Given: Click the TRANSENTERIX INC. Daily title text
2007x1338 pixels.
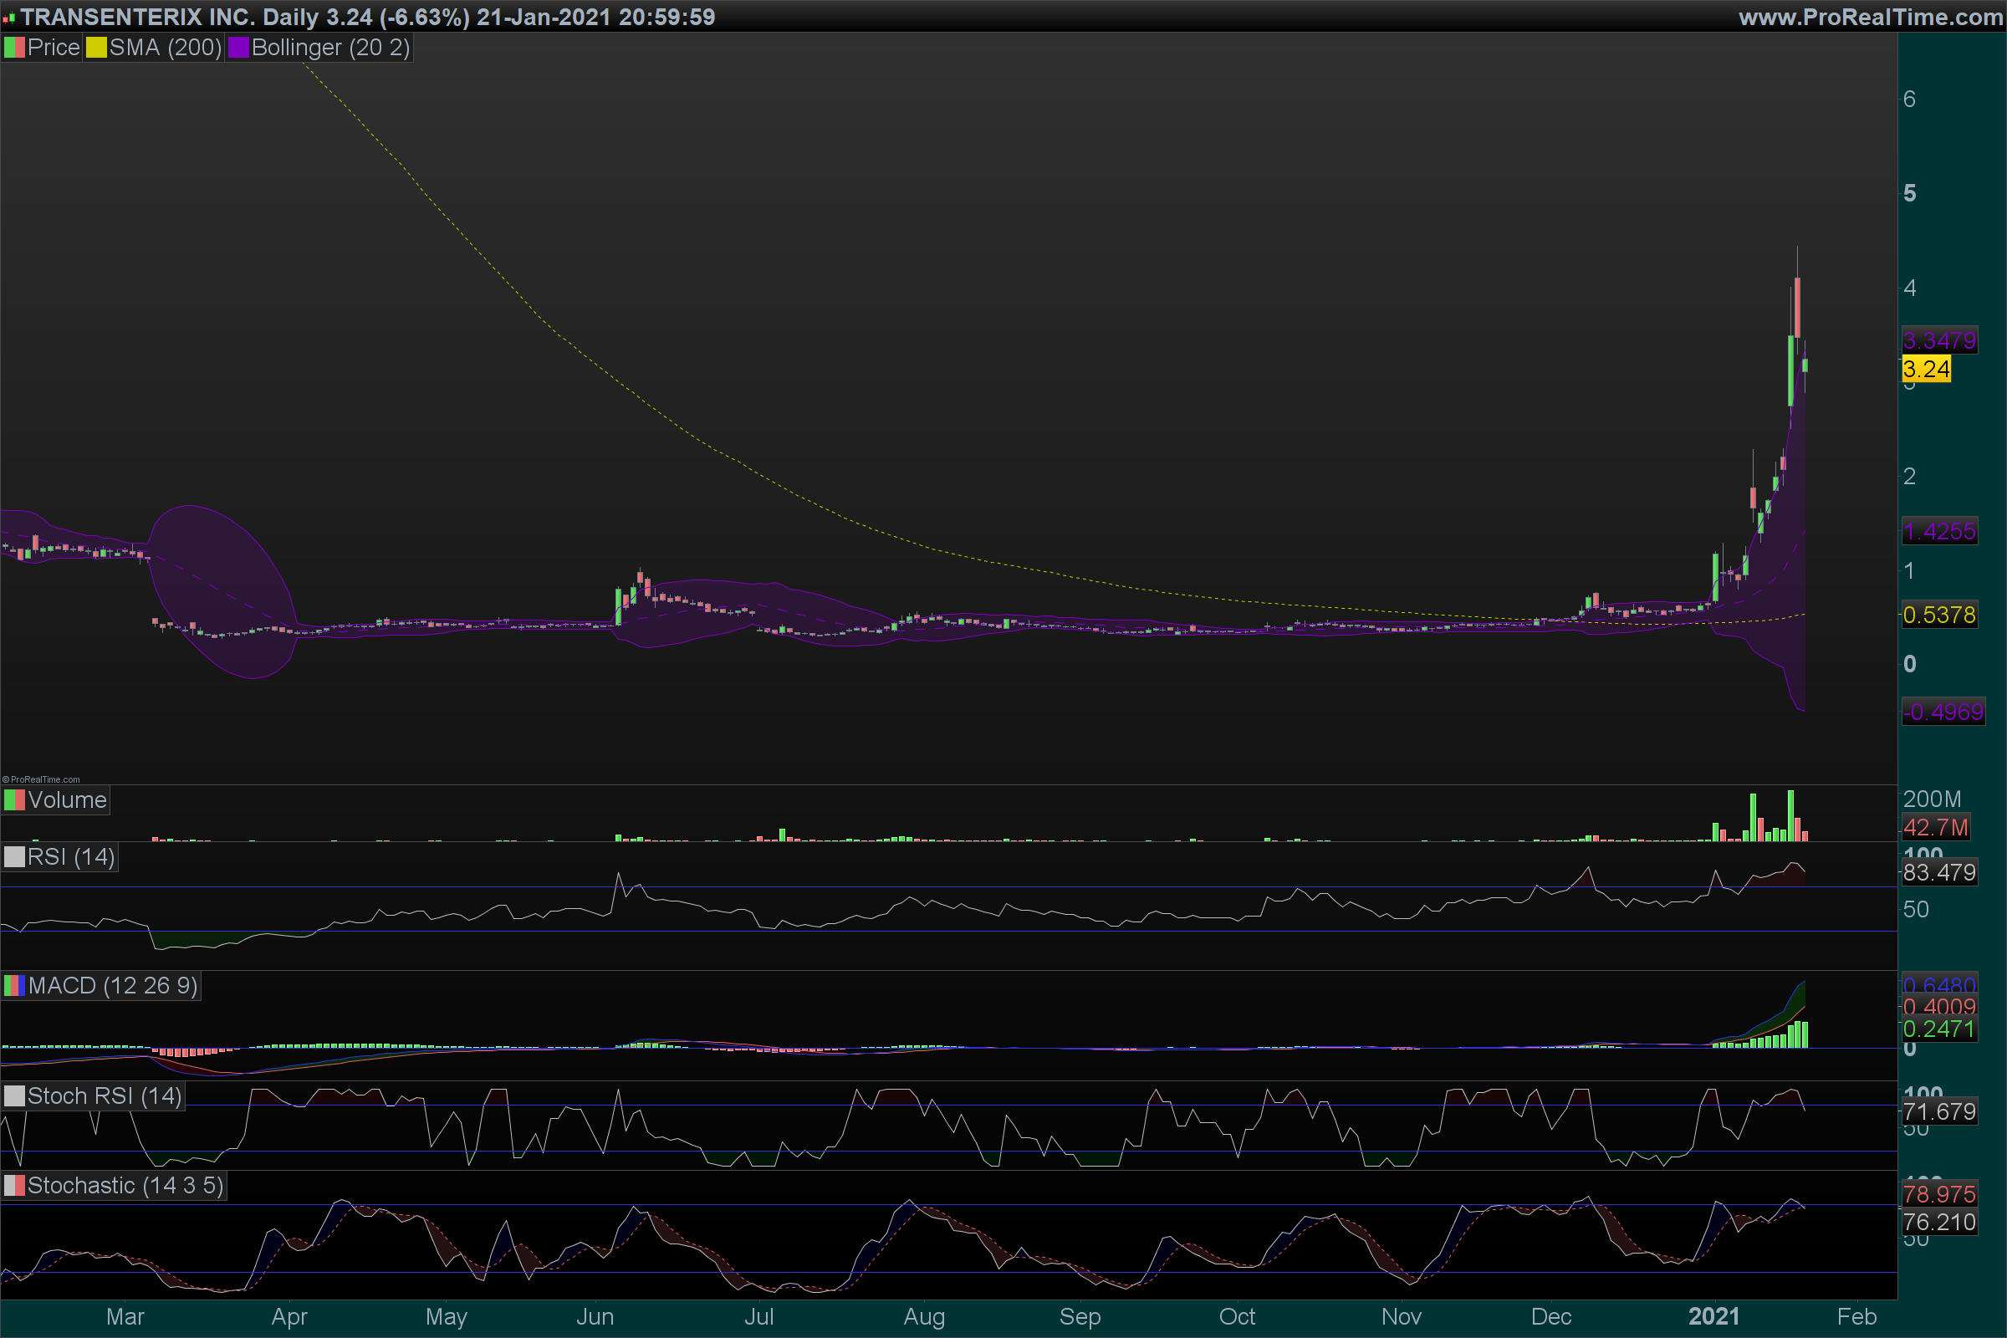Looking at the screenshot, I should [x=169, y=17].
